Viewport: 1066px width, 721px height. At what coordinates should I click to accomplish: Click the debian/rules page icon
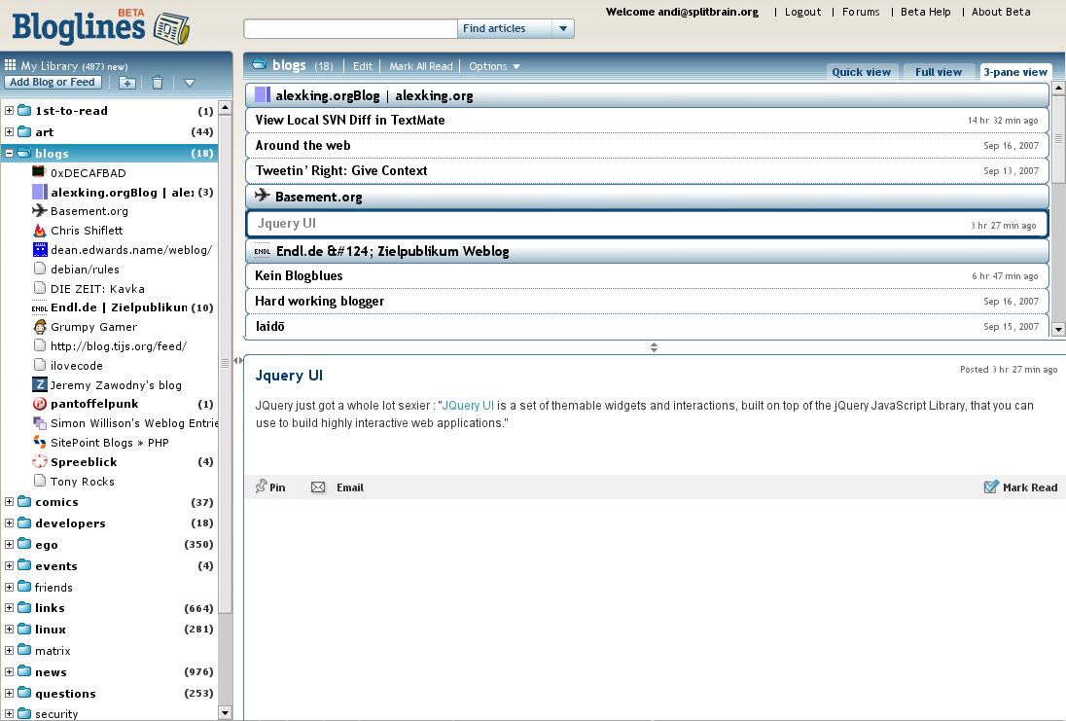tap(40, 269)
